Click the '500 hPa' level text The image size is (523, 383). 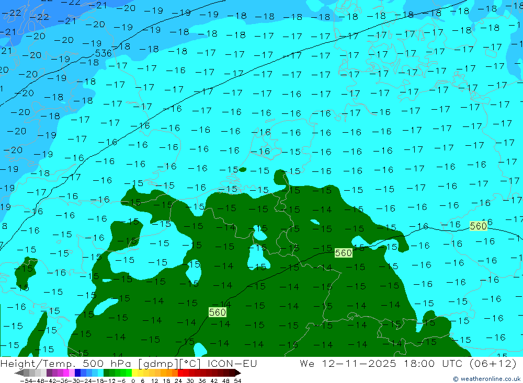click(107, 363)
